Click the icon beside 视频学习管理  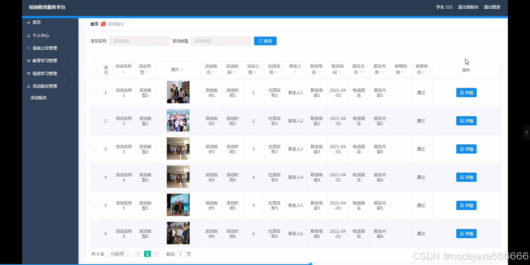28,73
